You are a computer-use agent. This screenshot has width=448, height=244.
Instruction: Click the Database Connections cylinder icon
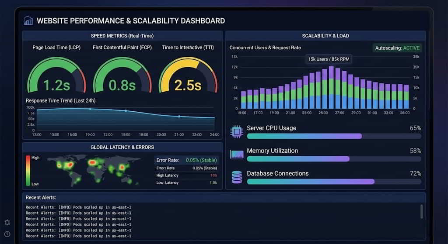click(237, 177)
